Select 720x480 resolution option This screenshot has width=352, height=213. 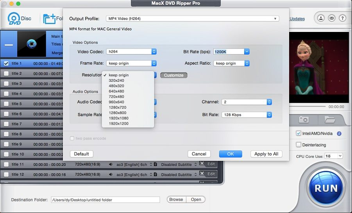(128, 97)
